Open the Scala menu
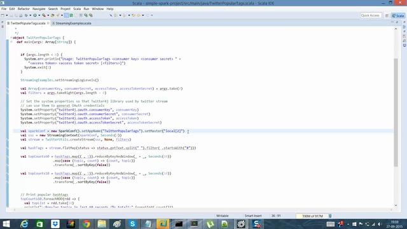 click(77, 9)
